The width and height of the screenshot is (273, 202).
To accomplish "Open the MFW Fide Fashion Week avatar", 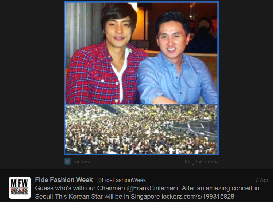I will pyautogui.click(x=20, y=188).
